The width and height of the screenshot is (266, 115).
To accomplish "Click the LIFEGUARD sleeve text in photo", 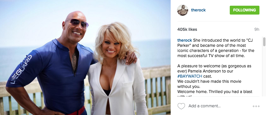I will tap(21, 69).
